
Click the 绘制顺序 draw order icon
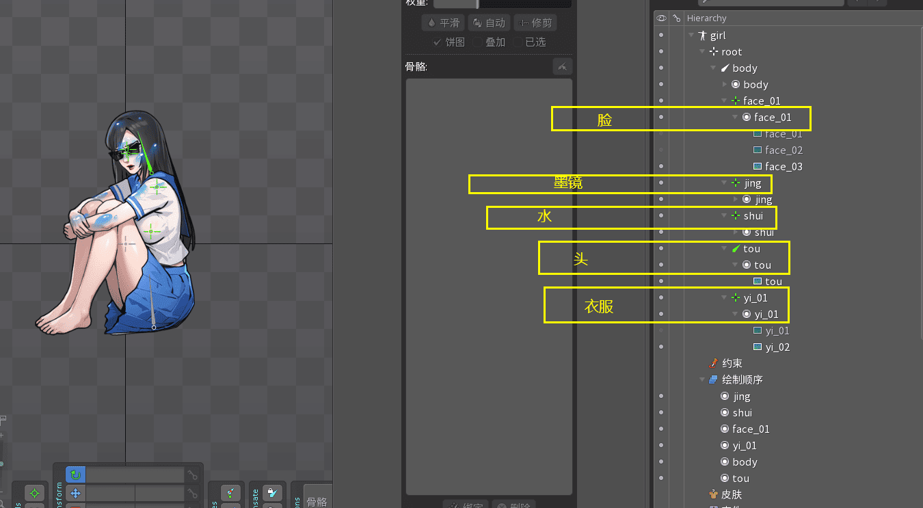tap(713, 380)
